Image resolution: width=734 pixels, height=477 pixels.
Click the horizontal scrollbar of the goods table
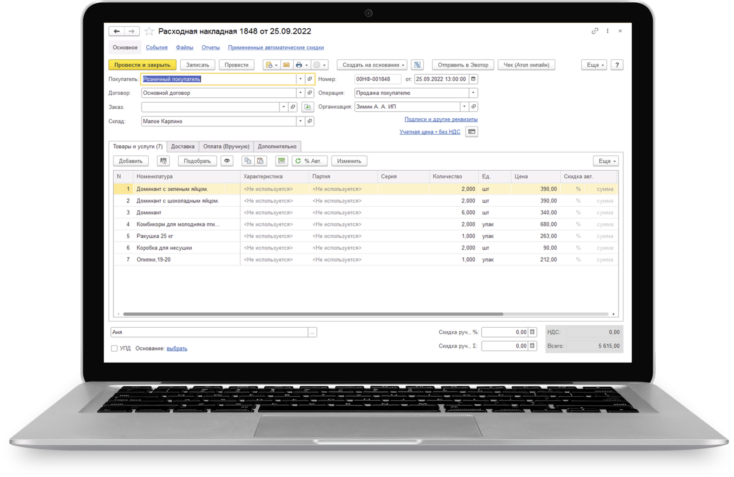click(313, 314)
